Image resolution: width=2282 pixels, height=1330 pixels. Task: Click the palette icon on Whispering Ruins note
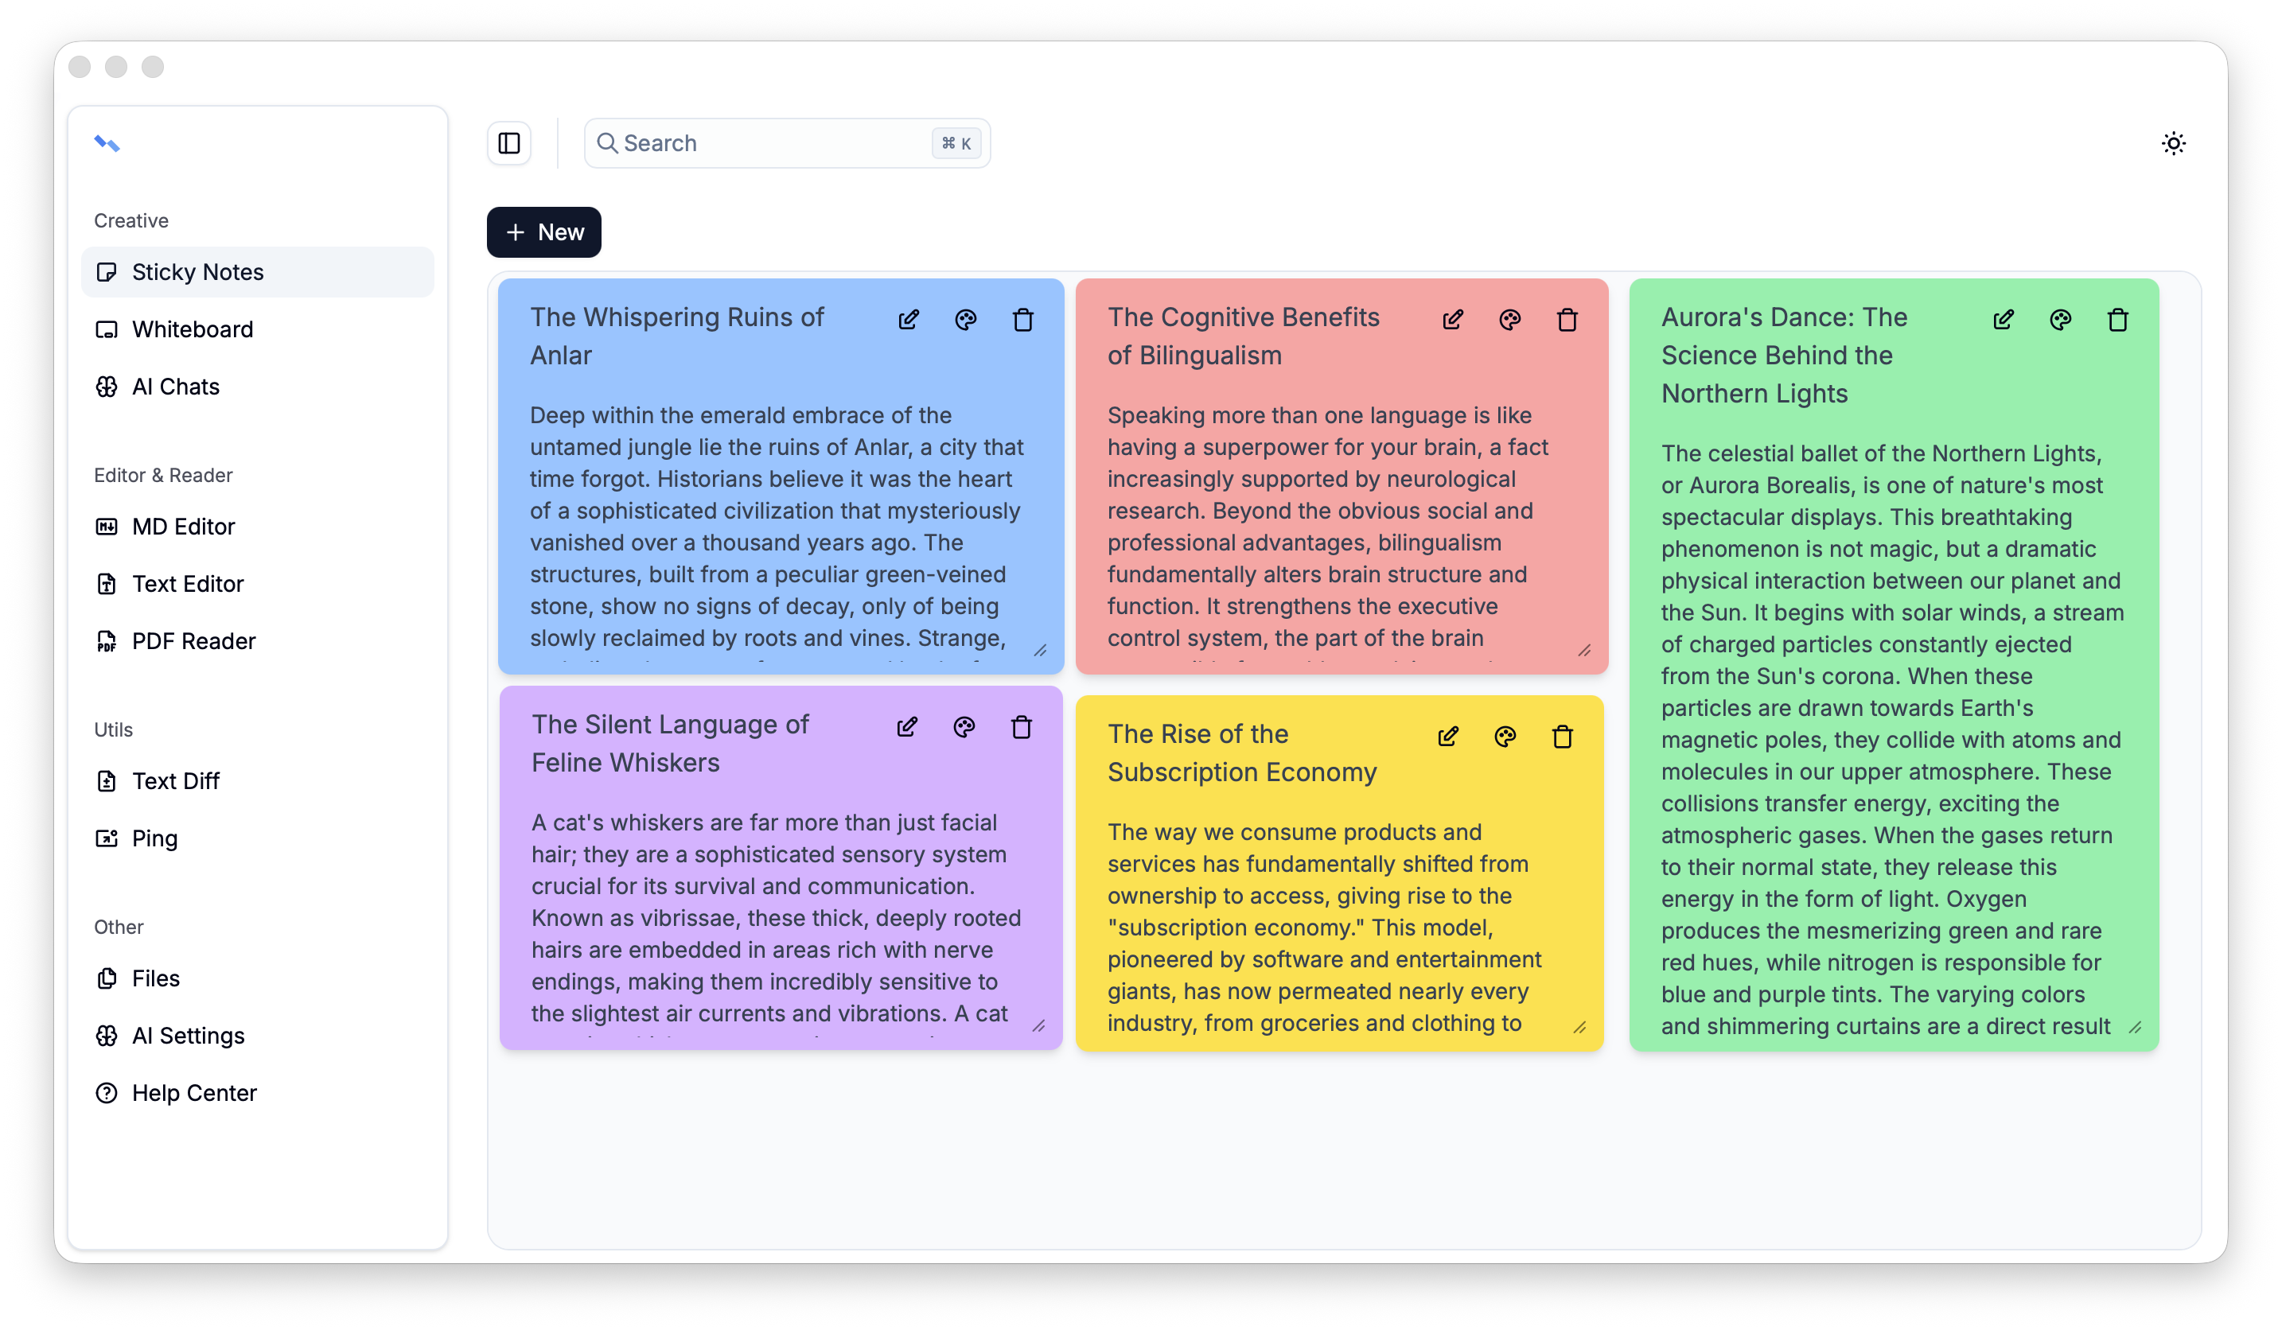pyautogui.click(x=965, y=320)
